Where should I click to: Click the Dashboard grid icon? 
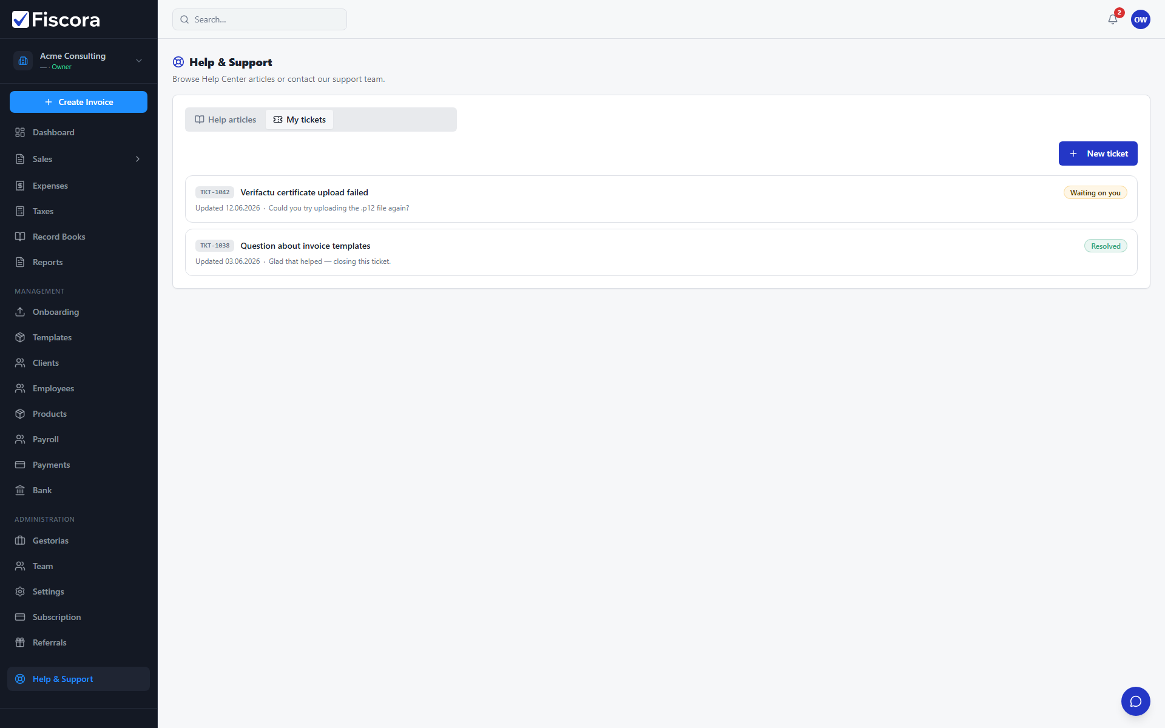tap(20, 132)
